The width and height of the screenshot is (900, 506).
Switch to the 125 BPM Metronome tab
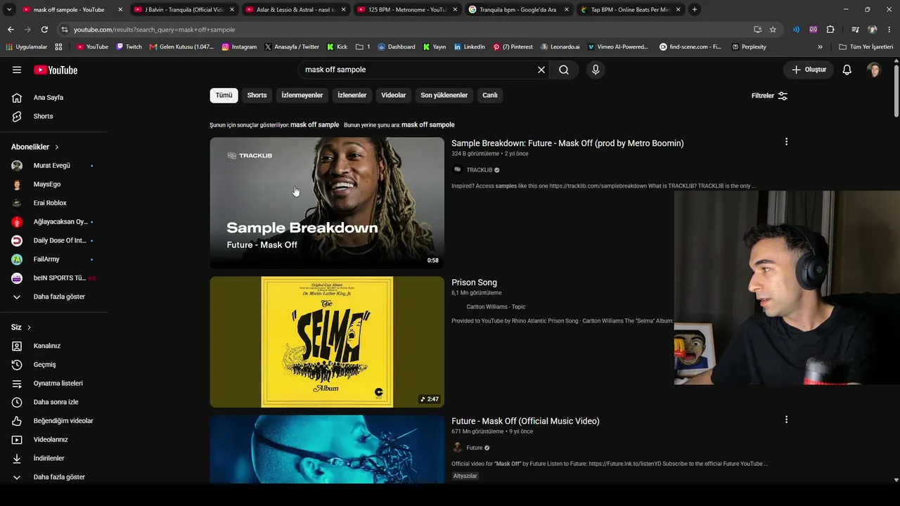coord(406,9)
